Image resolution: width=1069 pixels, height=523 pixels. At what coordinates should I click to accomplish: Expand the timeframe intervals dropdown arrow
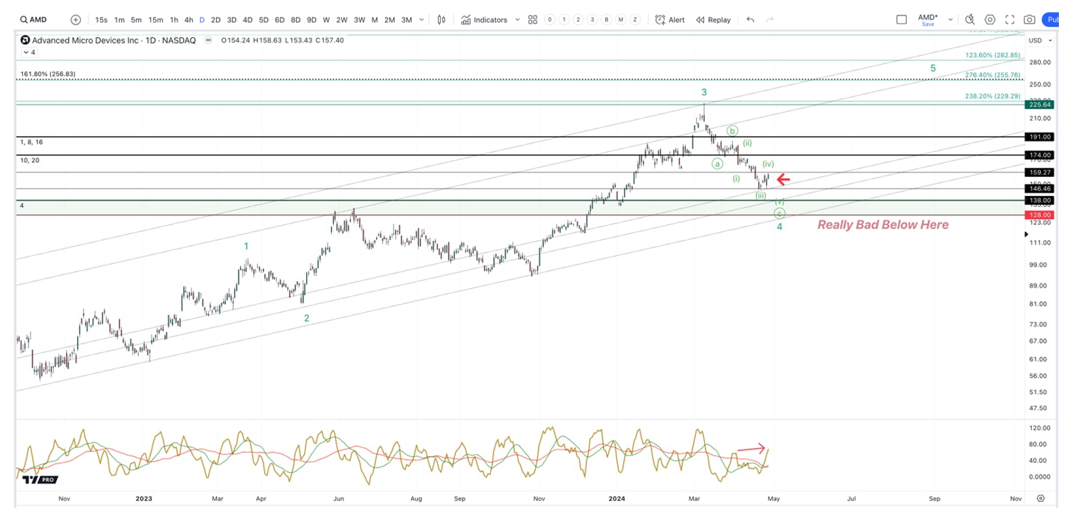point(422,20)
